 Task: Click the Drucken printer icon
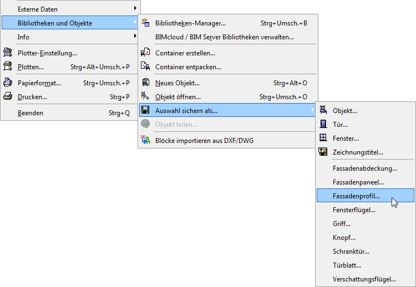[8, 96]
